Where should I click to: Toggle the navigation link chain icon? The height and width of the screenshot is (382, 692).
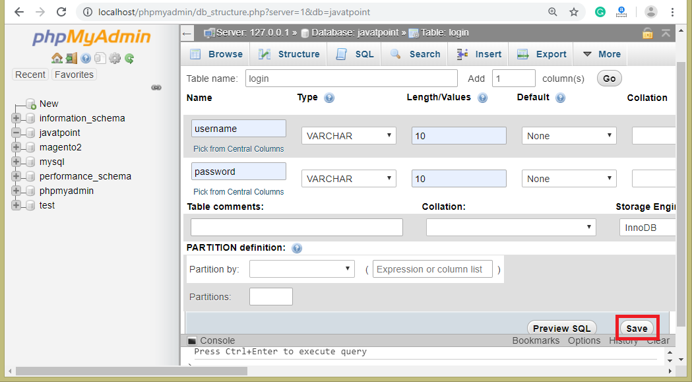pyautogui.click(x=156, y=88)
